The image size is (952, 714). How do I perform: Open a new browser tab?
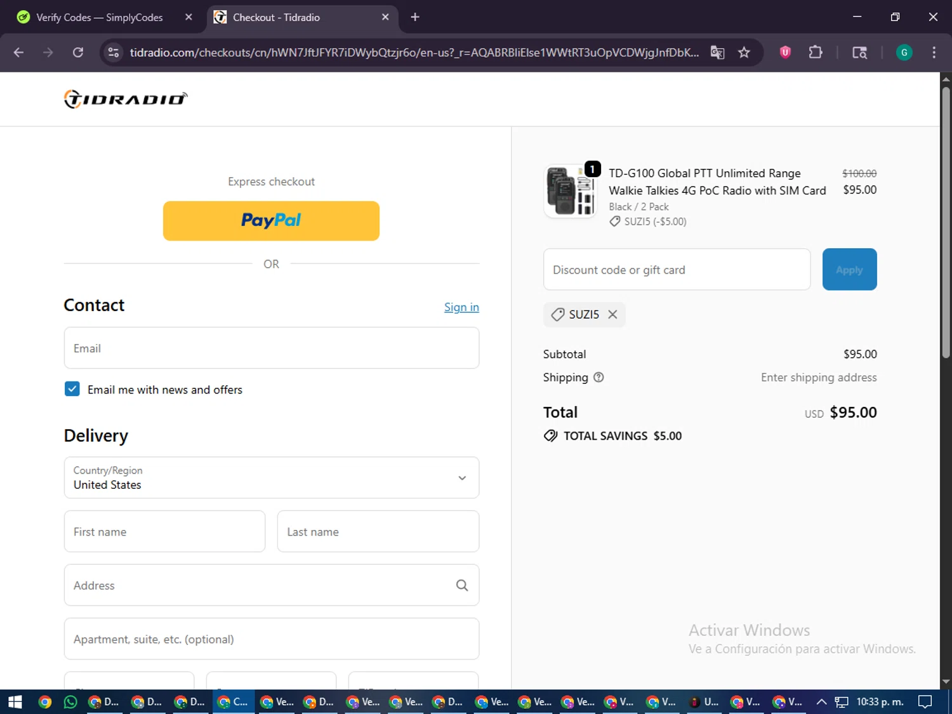tap(415, 17)
